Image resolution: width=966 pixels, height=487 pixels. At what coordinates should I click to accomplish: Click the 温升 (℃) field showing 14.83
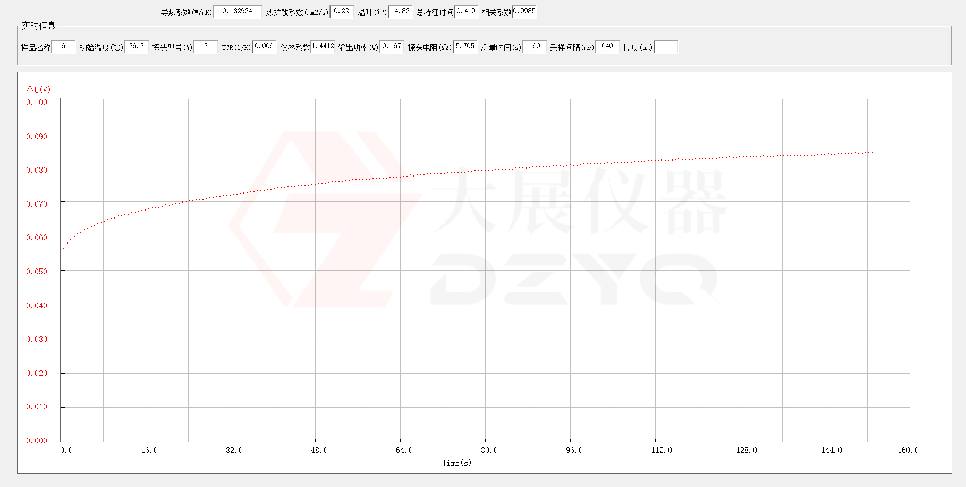400,12
